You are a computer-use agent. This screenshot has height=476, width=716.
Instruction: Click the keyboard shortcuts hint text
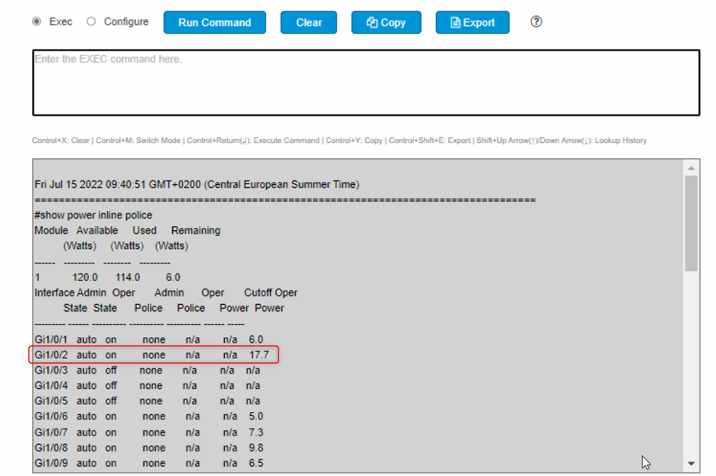339,141
